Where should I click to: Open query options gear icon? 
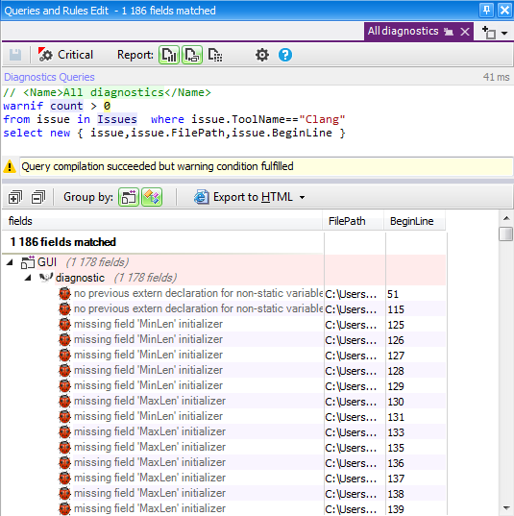262,55
